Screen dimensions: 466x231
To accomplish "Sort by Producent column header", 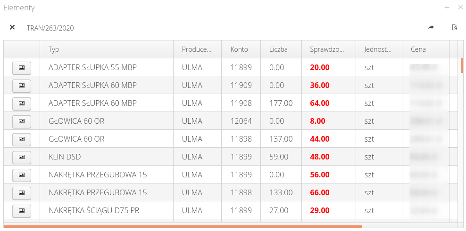I will click(x=197, y=49).
